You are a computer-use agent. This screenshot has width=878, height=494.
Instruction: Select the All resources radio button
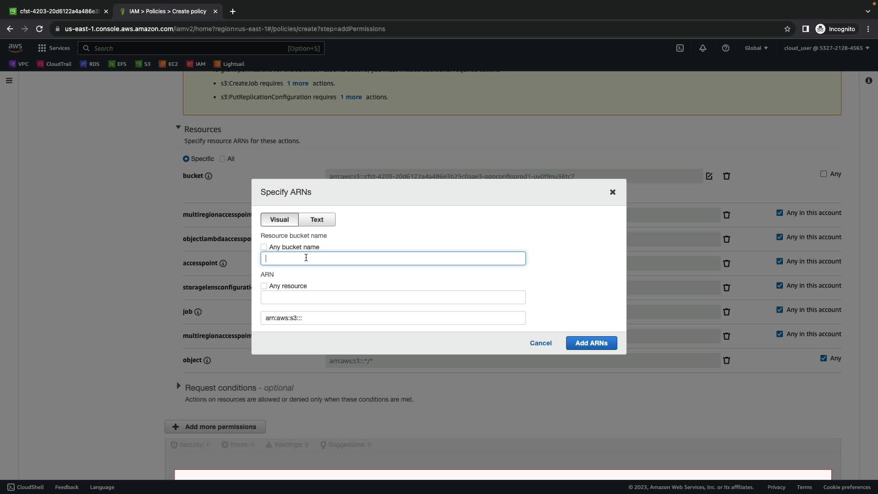[x=222, y=159]
